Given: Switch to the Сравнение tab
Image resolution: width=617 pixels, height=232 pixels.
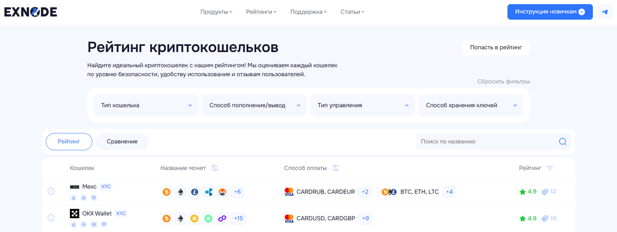Looking at the screenshot, I should point(122,141).
